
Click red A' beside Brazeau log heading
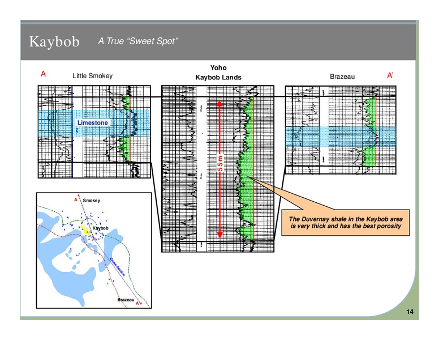coord(390,75)
